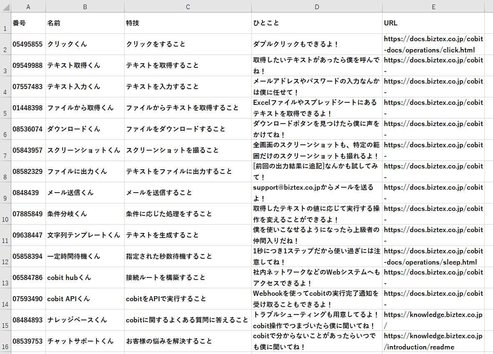The height and width of the screenshot is (354, 493).
Task: Click comment starting Webhookを使って
Action: point(317,299)
